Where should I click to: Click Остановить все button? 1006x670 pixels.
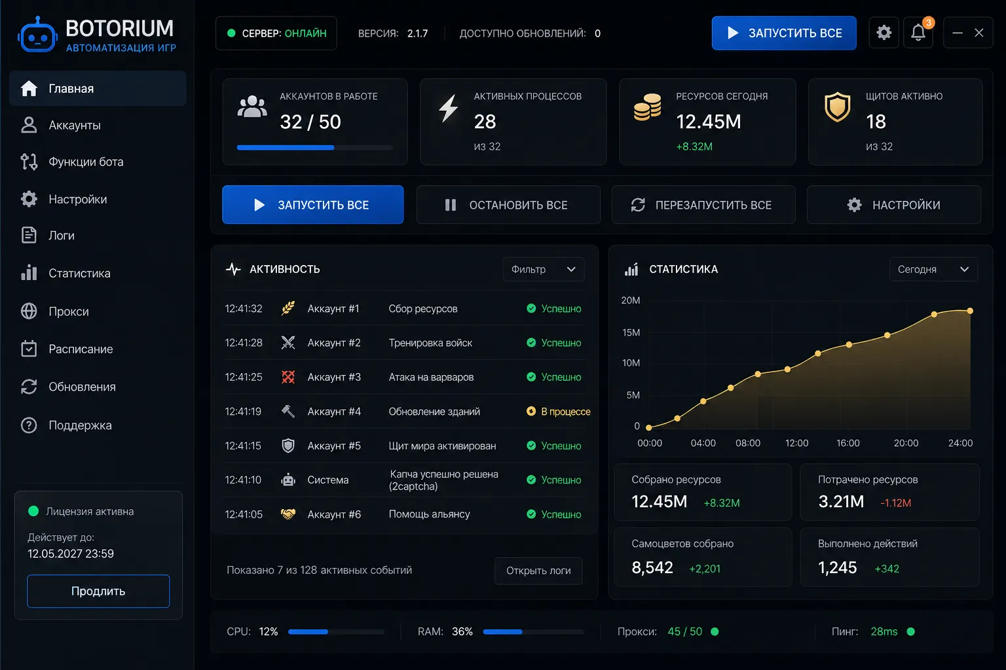[x=508, y=205]
